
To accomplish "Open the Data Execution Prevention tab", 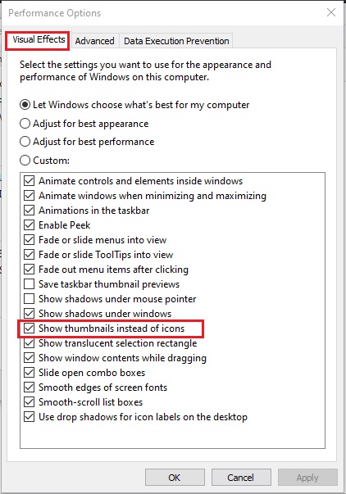I will (x=176, y=41).
